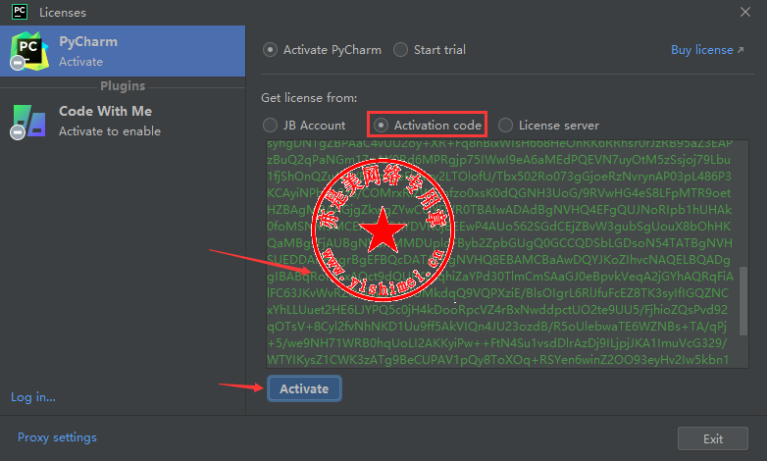Select Code With Me plugin entry

click(x=123, y=122)
